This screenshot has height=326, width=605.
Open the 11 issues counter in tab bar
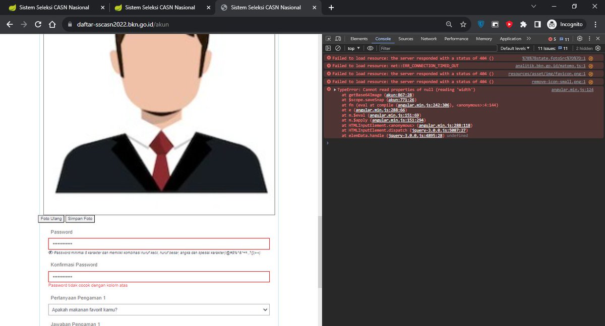(564, 39)
